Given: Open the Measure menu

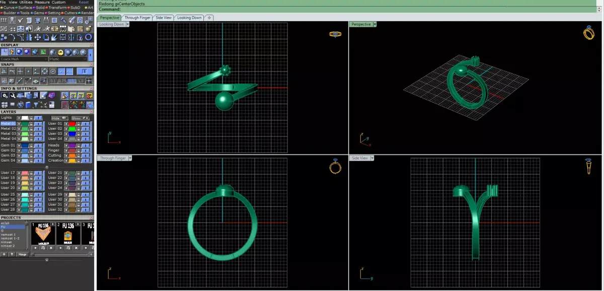Looking at the screenshot, I should coord(42,2).
